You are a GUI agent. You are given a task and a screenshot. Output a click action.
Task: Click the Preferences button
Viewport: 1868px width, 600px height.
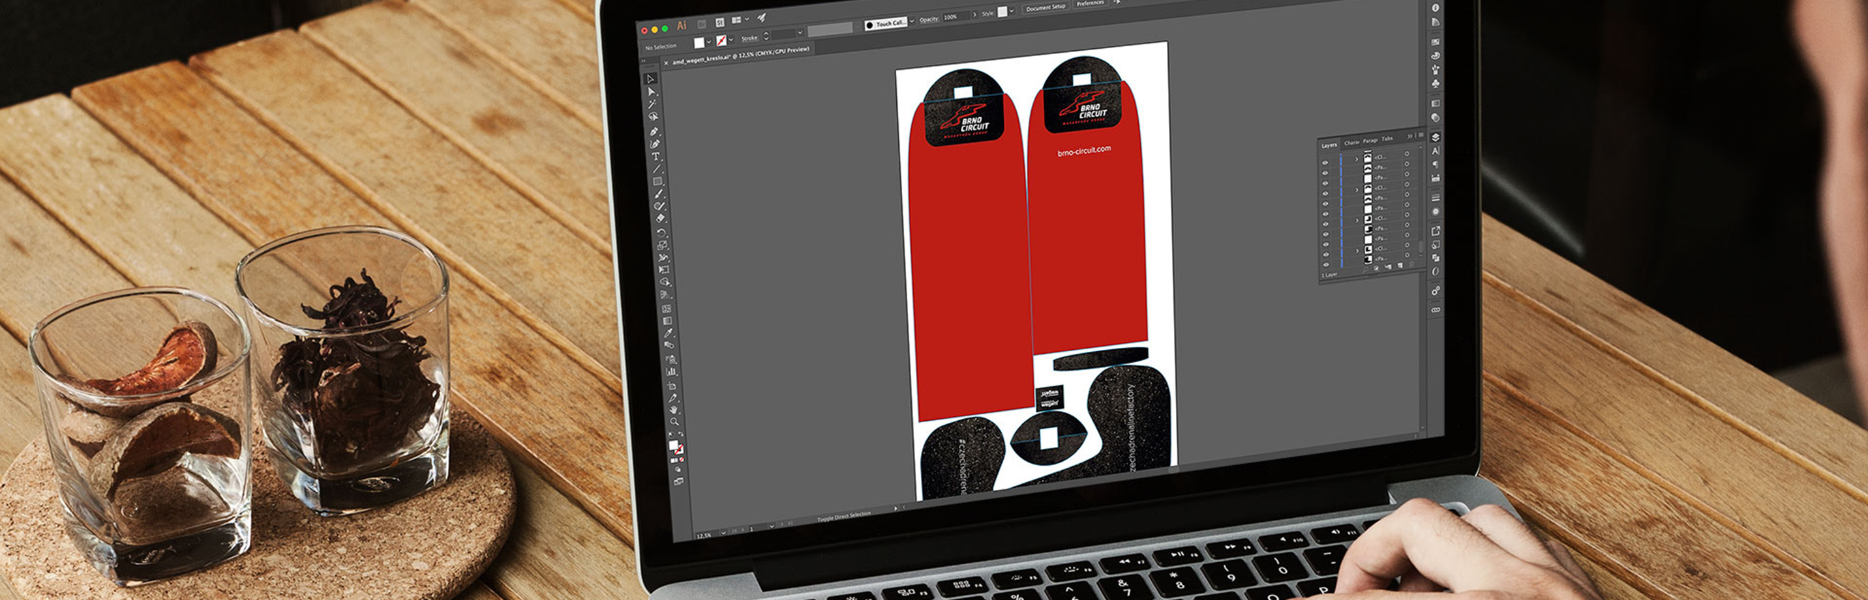1091,4
